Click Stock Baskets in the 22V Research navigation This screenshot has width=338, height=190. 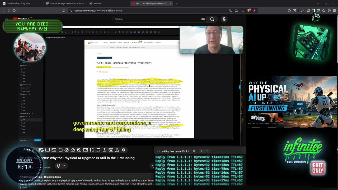point(148,42)
